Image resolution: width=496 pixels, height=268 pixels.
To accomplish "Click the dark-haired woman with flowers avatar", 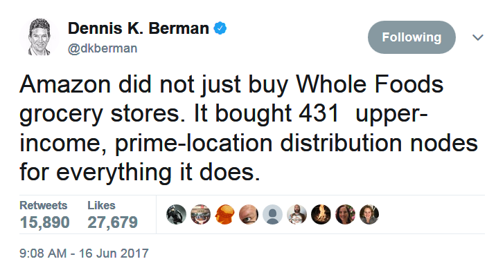I will [345, 214].
